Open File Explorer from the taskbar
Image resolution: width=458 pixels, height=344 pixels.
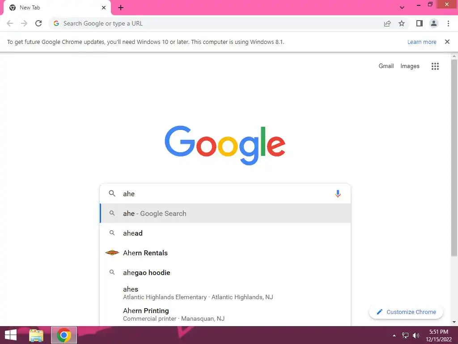point(36,335)
